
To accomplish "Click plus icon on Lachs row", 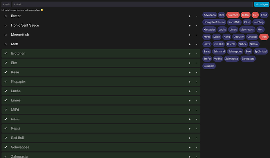I will [189, 91].
